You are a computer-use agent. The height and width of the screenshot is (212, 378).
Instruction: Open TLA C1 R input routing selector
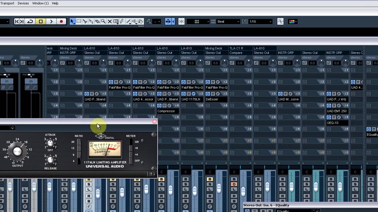point(240,48)
